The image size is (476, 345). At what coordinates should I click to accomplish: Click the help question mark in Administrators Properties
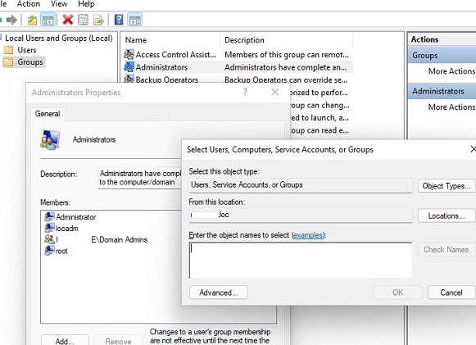(245, 92)
